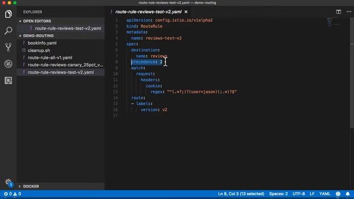
Task: Open the Search view in activity bar
Action: (8, 30)
